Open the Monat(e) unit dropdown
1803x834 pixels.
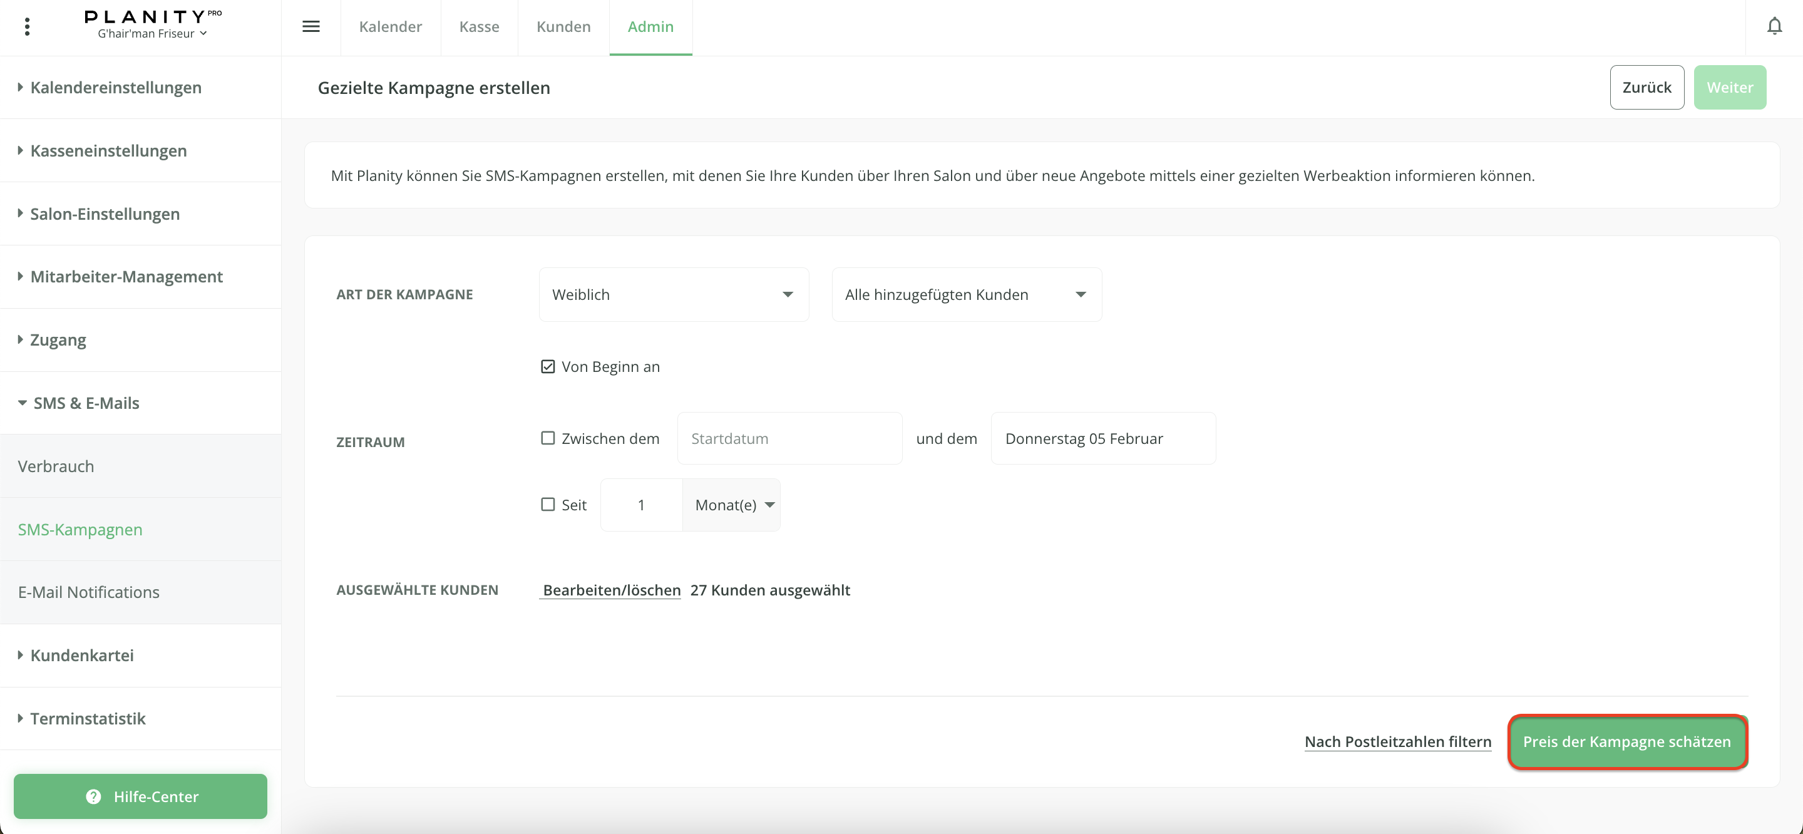point(732,504)
